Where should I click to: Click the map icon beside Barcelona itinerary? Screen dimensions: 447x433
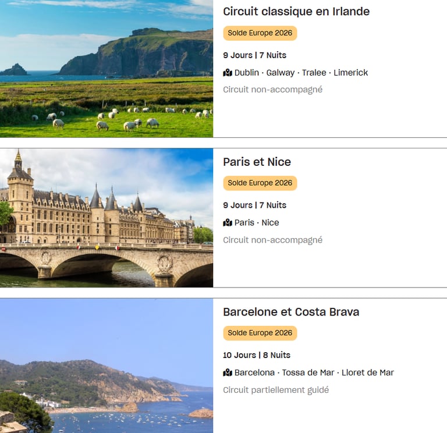228,373
